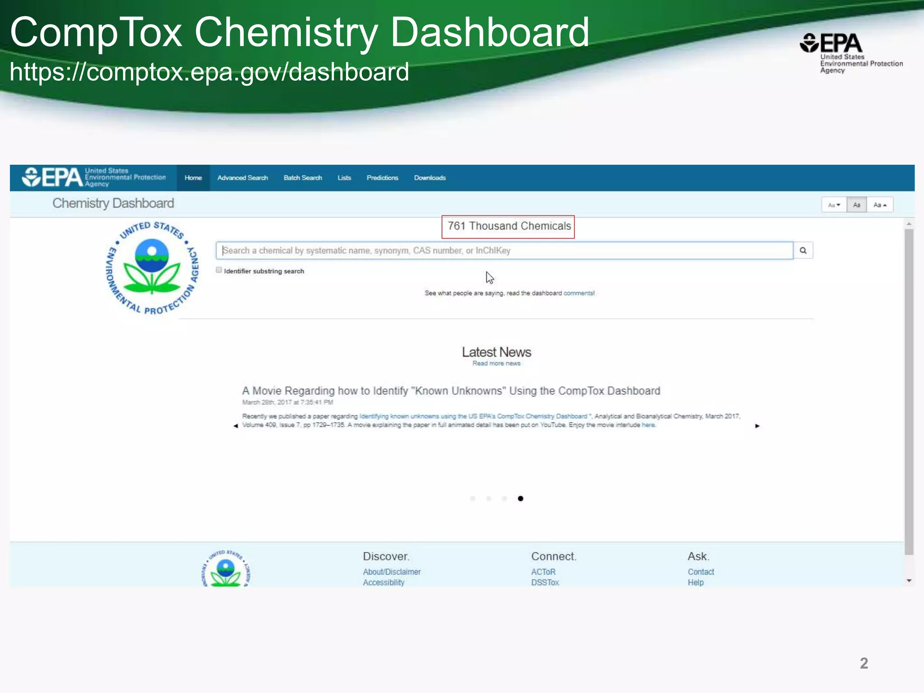Follow the Read more news link
924x693 pixels.
[496, 364]
